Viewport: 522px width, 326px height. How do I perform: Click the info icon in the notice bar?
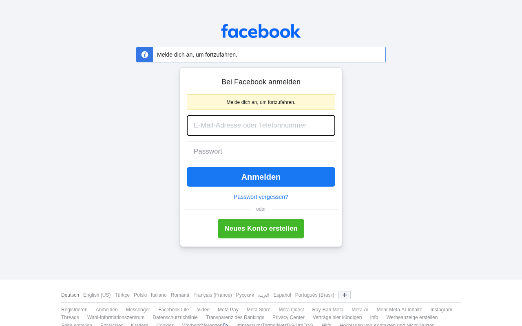pos(145,55)
